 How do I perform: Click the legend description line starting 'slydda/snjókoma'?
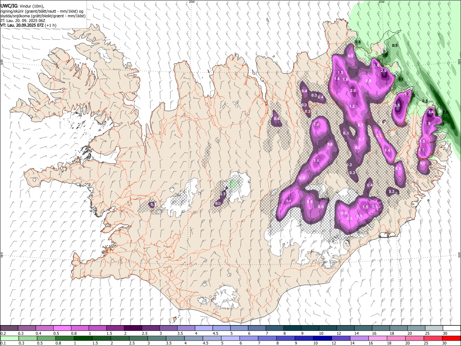coord(43,16)
